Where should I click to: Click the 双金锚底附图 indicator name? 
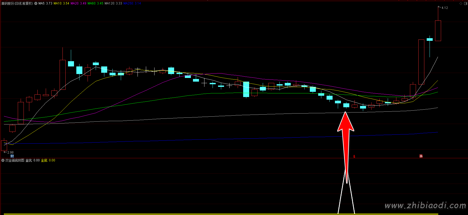[15, 160]
